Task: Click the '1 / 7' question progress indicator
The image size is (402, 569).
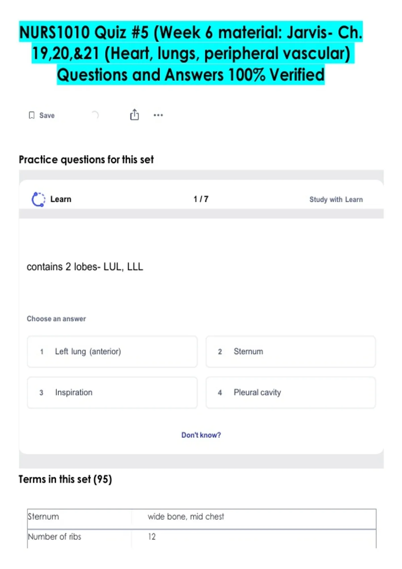Action: point(201,199)
